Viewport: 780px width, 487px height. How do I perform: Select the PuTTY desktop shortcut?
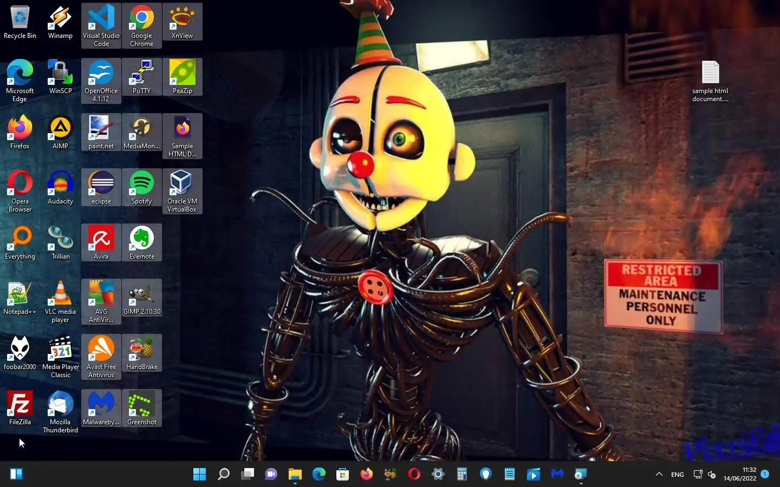pos(142,77)
